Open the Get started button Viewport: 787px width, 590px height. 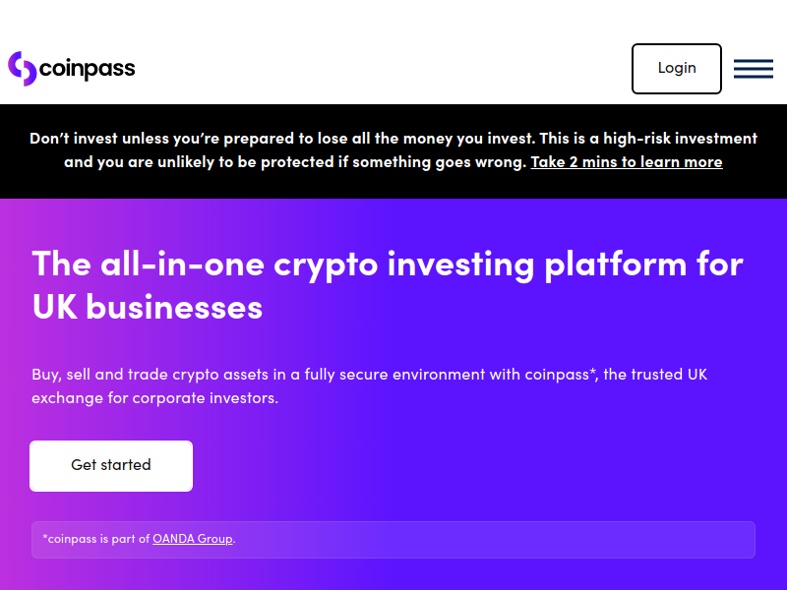click(111, 465)
